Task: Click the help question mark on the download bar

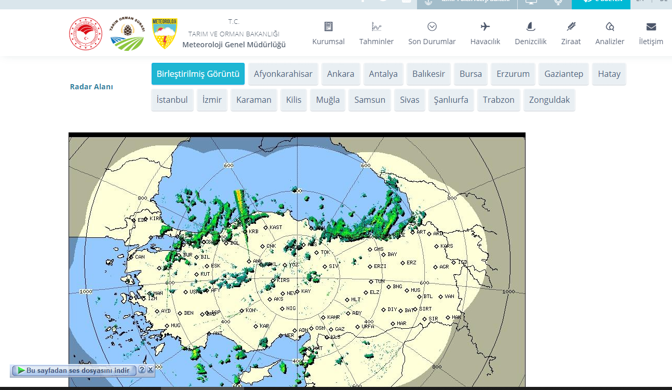Action: pos(142,370)
